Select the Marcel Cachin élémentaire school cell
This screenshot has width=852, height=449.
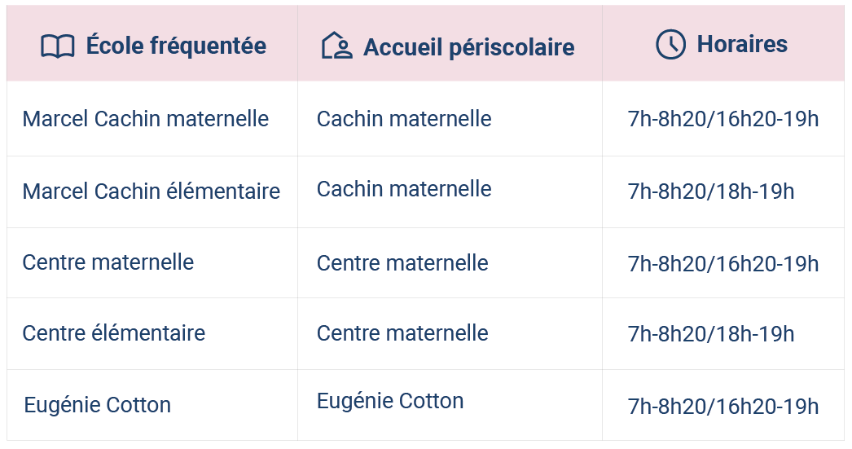[151, 191]
